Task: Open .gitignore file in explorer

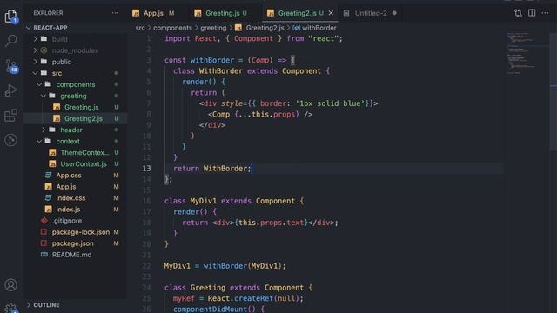Action: pos(67,221)
